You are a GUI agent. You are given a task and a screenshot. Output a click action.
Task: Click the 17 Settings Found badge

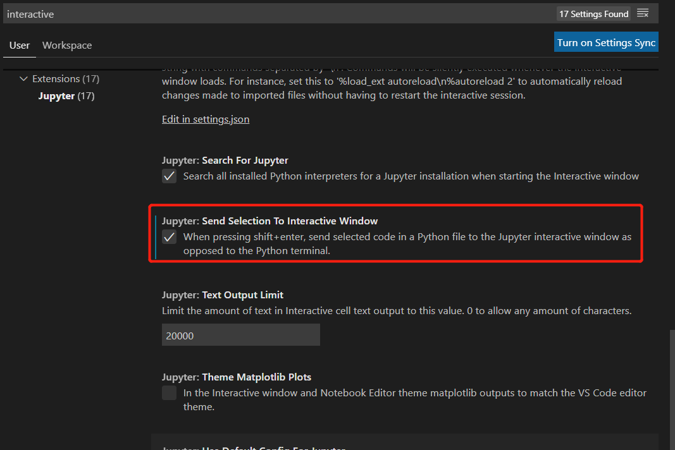[593, 14]
